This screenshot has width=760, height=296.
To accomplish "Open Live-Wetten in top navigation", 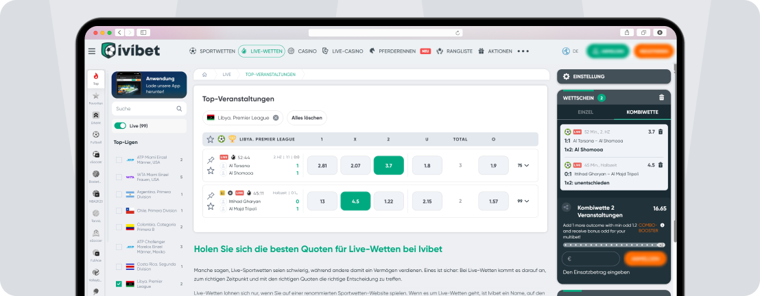I will 261,51.
